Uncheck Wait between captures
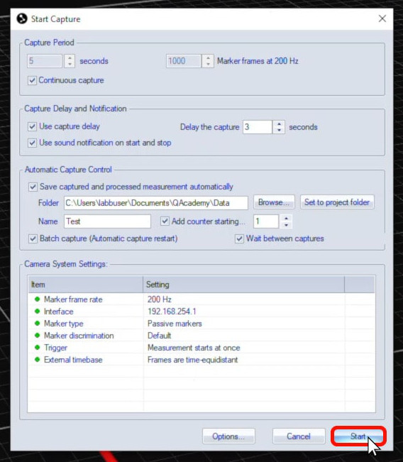The image size is (403, 462). [239, 238]
